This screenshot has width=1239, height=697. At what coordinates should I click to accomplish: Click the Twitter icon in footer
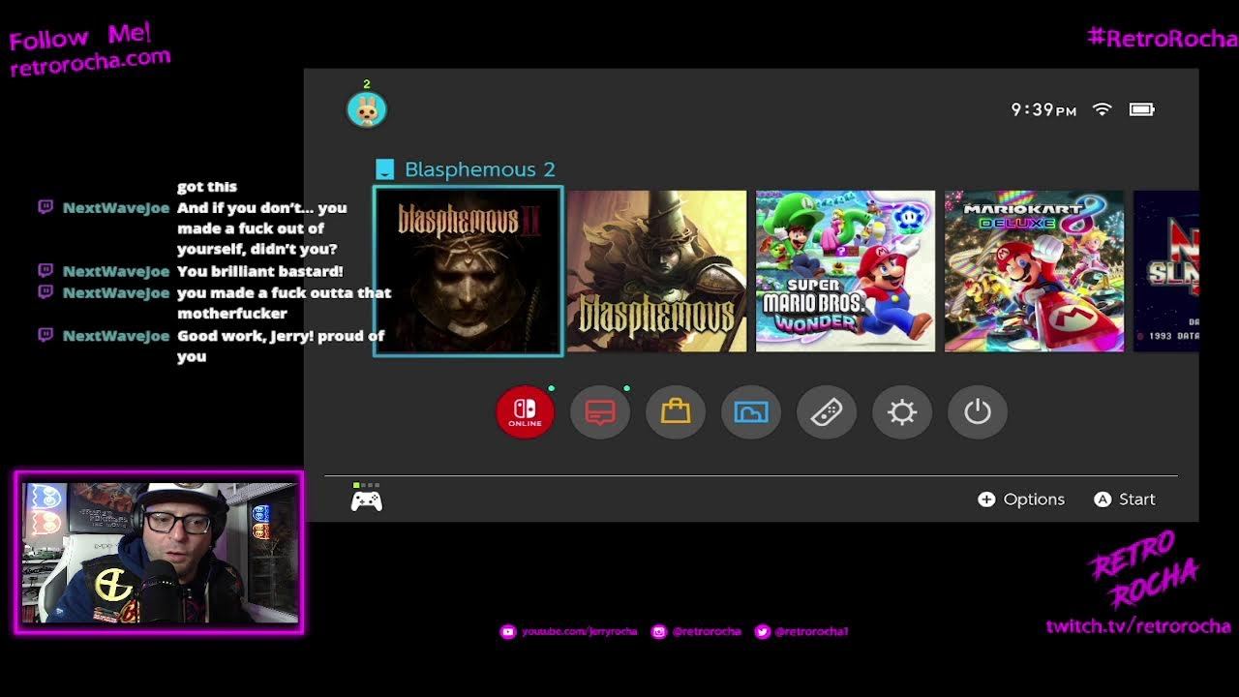click(762, 631)
